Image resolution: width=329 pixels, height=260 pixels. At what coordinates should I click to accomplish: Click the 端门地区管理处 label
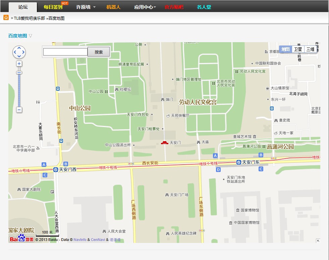188,79
